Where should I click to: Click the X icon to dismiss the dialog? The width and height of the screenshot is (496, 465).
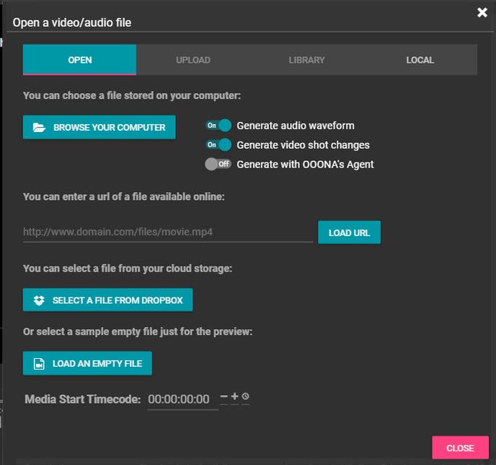tap(482, 12)
